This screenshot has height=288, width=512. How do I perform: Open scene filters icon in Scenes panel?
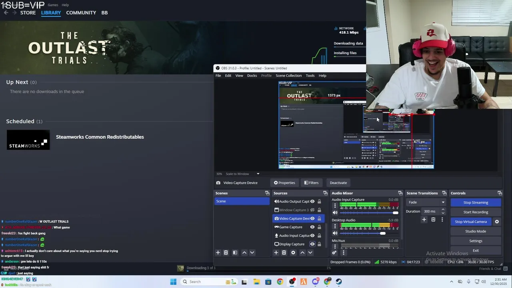coord(235,252)
